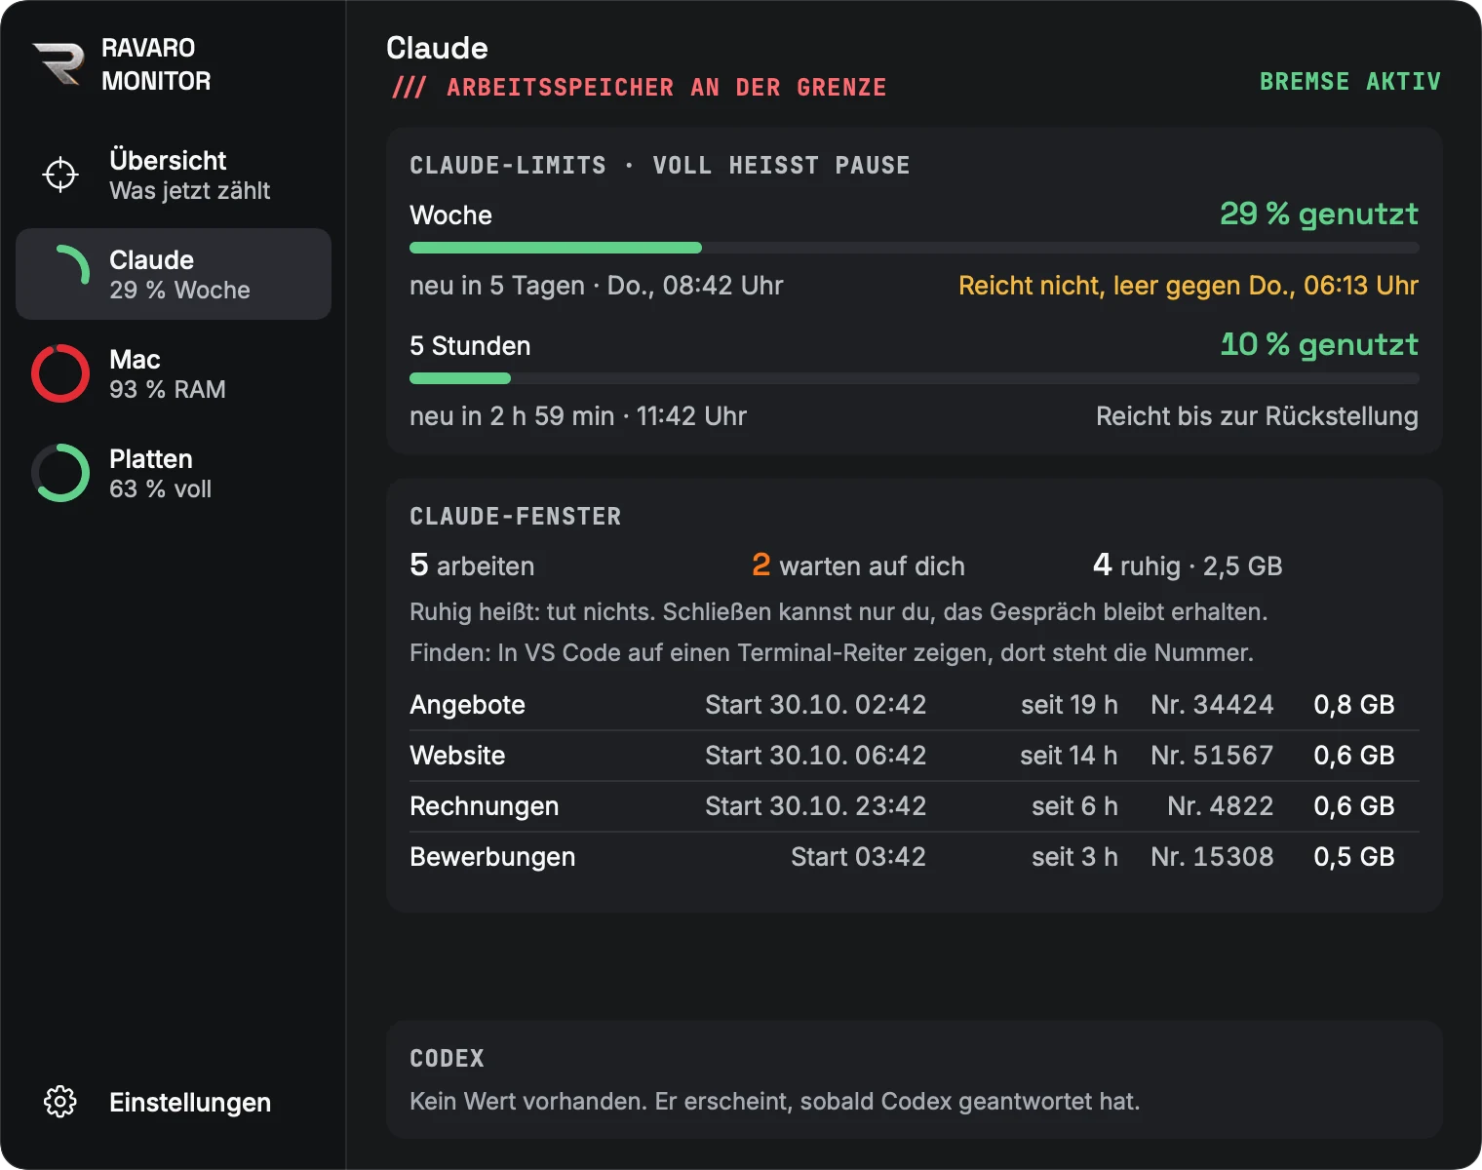
Task: Click 'Reicht bis zur Rückstellung' text
Action: [1257, 416]
